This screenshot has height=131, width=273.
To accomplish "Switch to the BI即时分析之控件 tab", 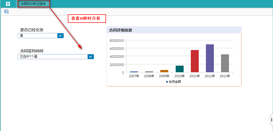I will 33,4.
